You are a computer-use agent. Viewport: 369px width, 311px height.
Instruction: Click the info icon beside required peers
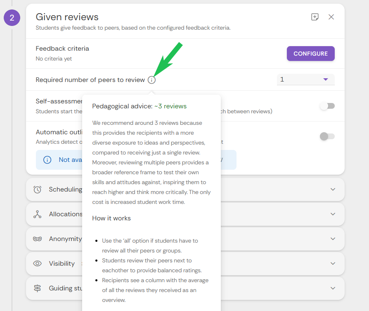(151, 80)
